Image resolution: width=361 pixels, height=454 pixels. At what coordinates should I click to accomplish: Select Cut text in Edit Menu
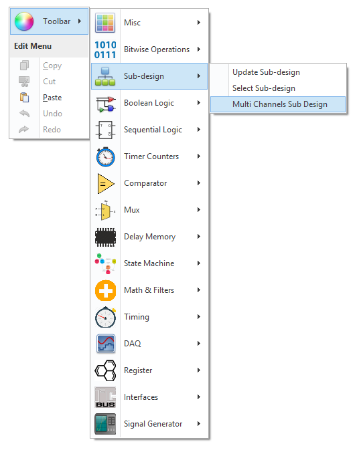[x=49, y=82]
